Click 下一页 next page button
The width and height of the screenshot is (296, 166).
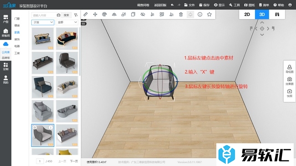coord(74,161)
